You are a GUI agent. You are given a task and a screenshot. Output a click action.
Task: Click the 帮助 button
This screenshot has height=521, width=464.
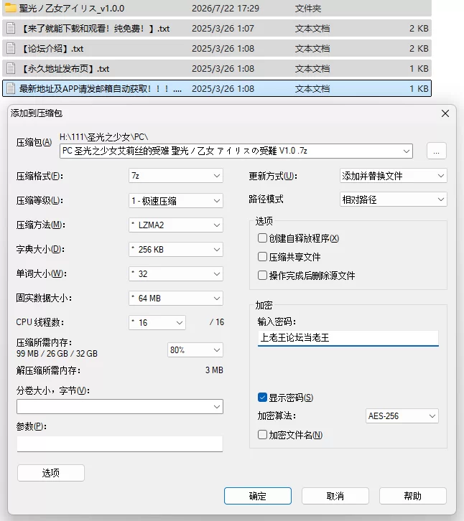click(413, 496)
